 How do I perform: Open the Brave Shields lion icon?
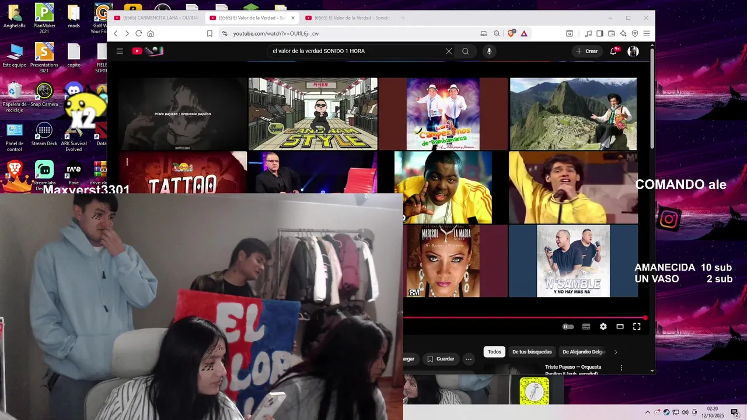511,34
